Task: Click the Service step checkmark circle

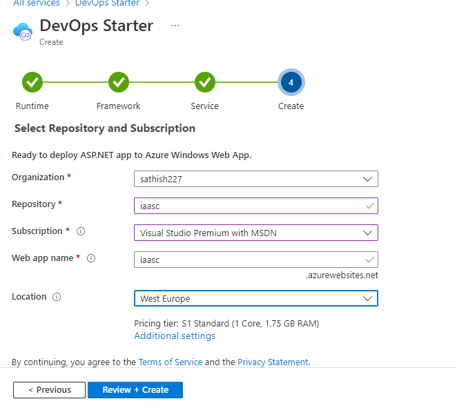Action: [204, 83]
